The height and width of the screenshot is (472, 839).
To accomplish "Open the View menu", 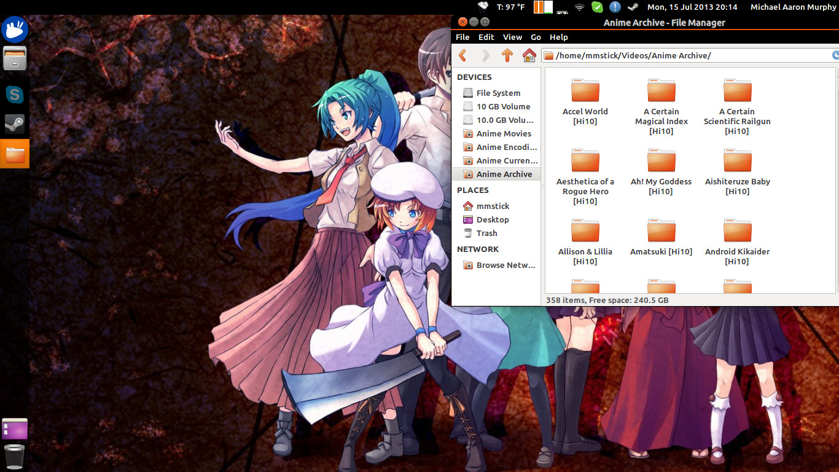I will tap(512, 37).
